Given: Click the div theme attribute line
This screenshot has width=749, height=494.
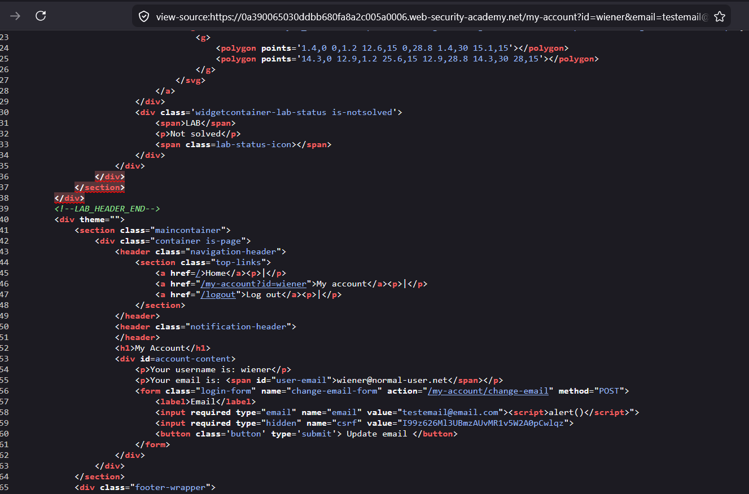Looking at the screenshot, I should pyautogui.click(x=89, y=220).
